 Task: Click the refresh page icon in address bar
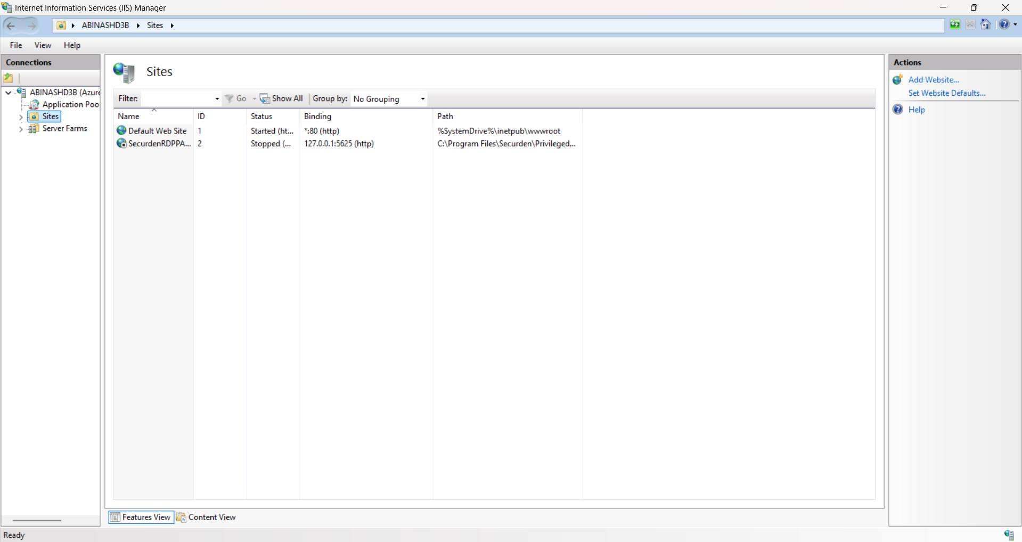955,24
